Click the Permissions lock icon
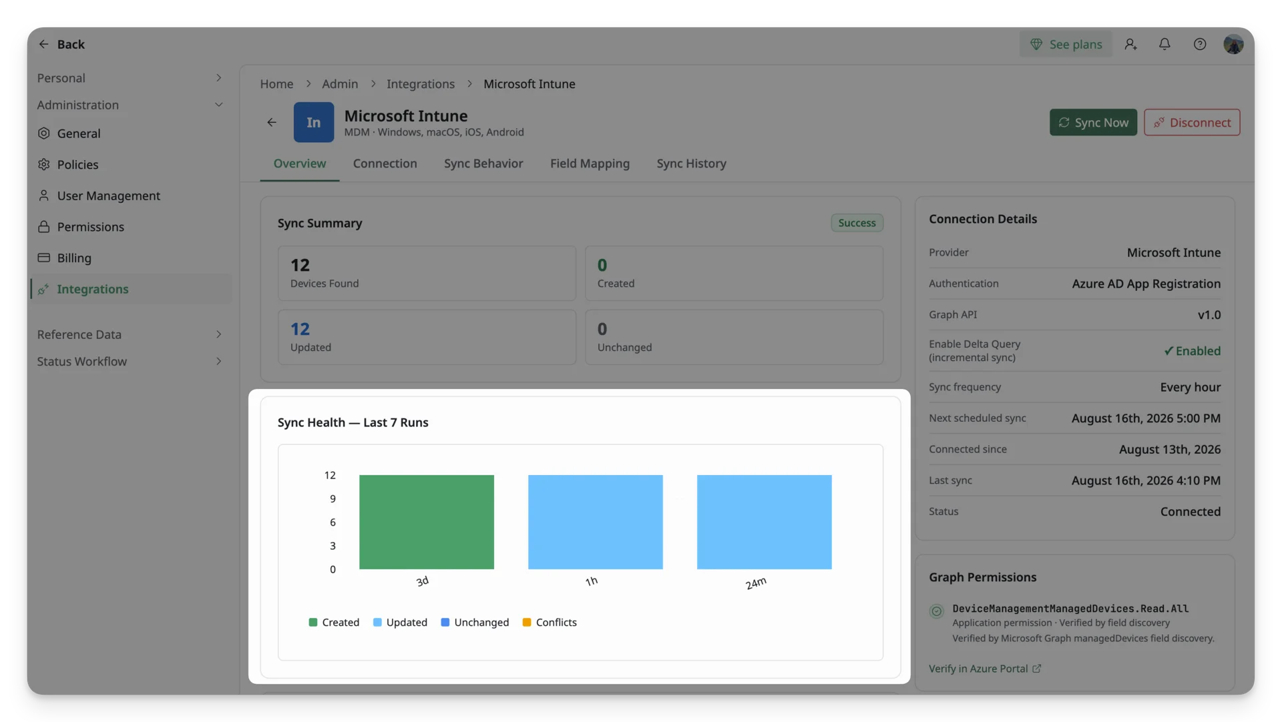Image resolution: width=1282 pixels, height=722 pixels. pyautogui.click(x=44, y=227)
